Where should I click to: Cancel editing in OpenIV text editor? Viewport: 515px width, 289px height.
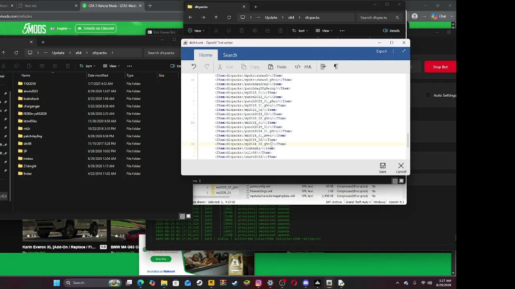(x=401, y=168)
